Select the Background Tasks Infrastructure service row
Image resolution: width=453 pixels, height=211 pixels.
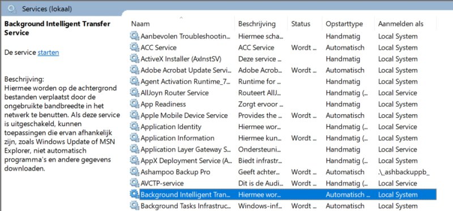point(283,206)
